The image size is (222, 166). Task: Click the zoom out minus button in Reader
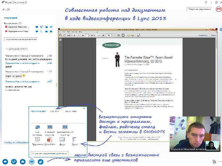click(x=99, y=35)
